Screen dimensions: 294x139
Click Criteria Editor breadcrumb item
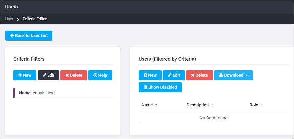(x=35, y=19)
